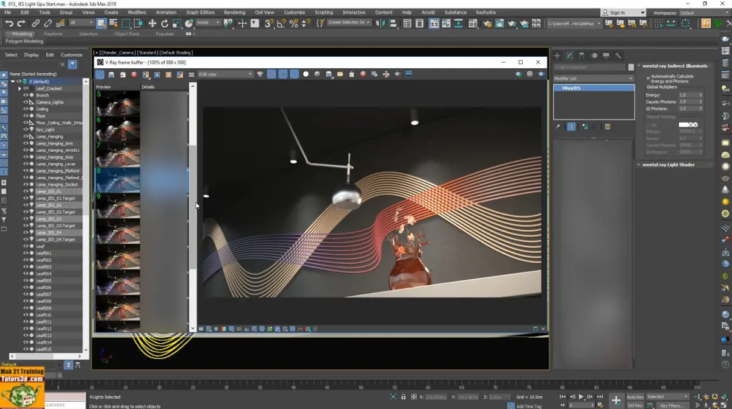Screen dimensions: 732x409
Task: Open scene explorer Display menu
Action: (x=31, y=55)
